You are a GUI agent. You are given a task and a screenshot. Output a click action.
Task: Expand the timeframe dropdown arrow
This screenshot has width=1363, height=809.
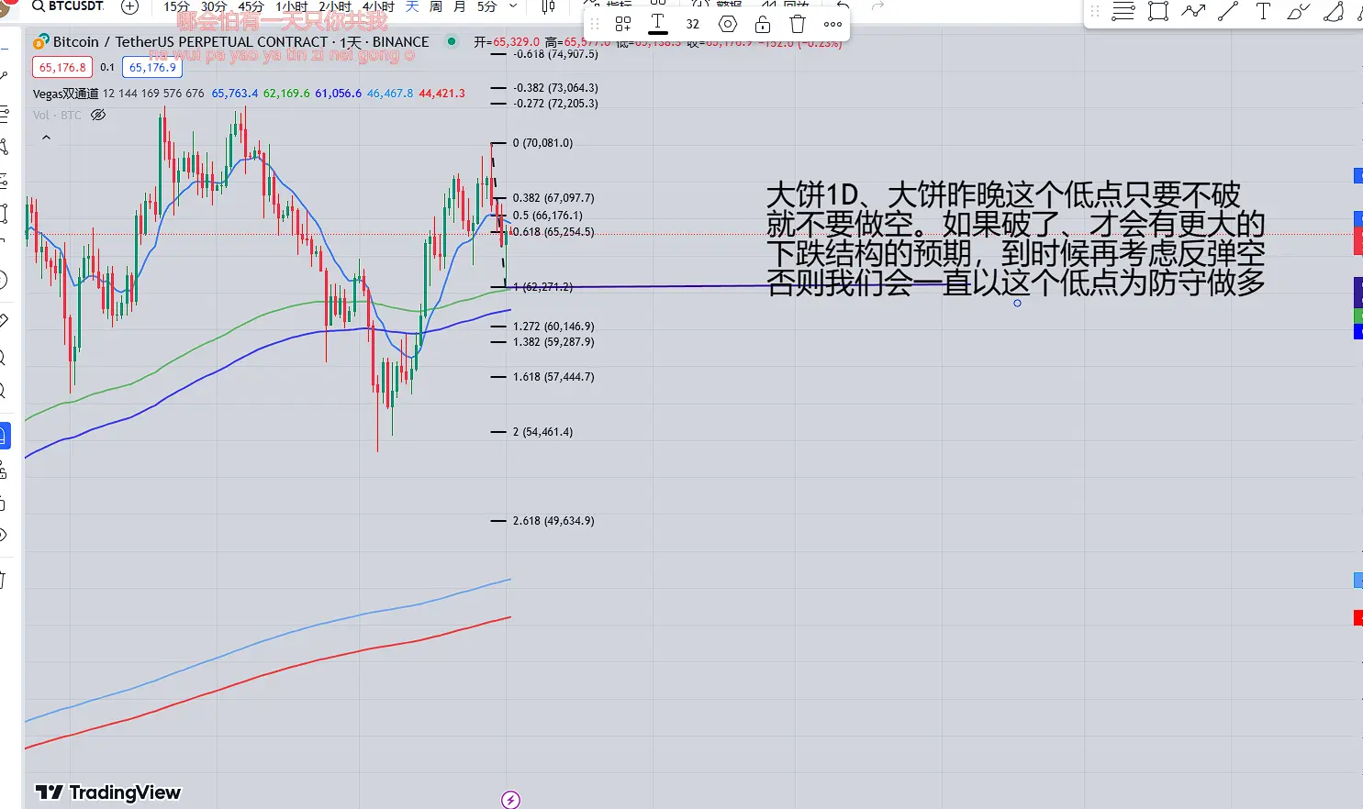point(513,6)
